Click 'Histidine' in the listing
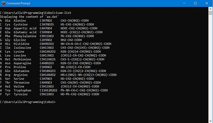213x123 pixels. (21, 44)
